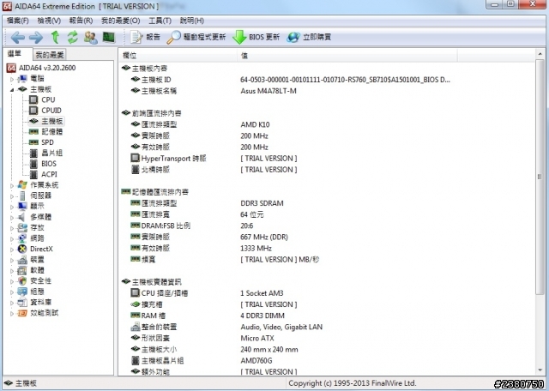The width and height of the screenshot is (549, 391).
Task: Go forward with the blue right arrow
Action: [36, 37]
